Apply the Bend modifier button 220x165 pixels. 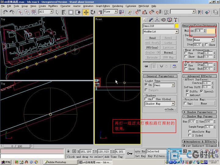(x=152, y=38)
